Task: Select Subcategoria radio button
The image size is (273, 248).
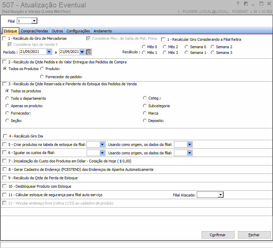Action: [145, 106]
